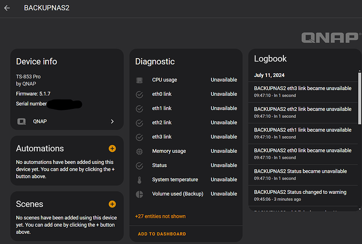Click the eth2 link check icon
The image size is (362, 244).
coord(139,123)
